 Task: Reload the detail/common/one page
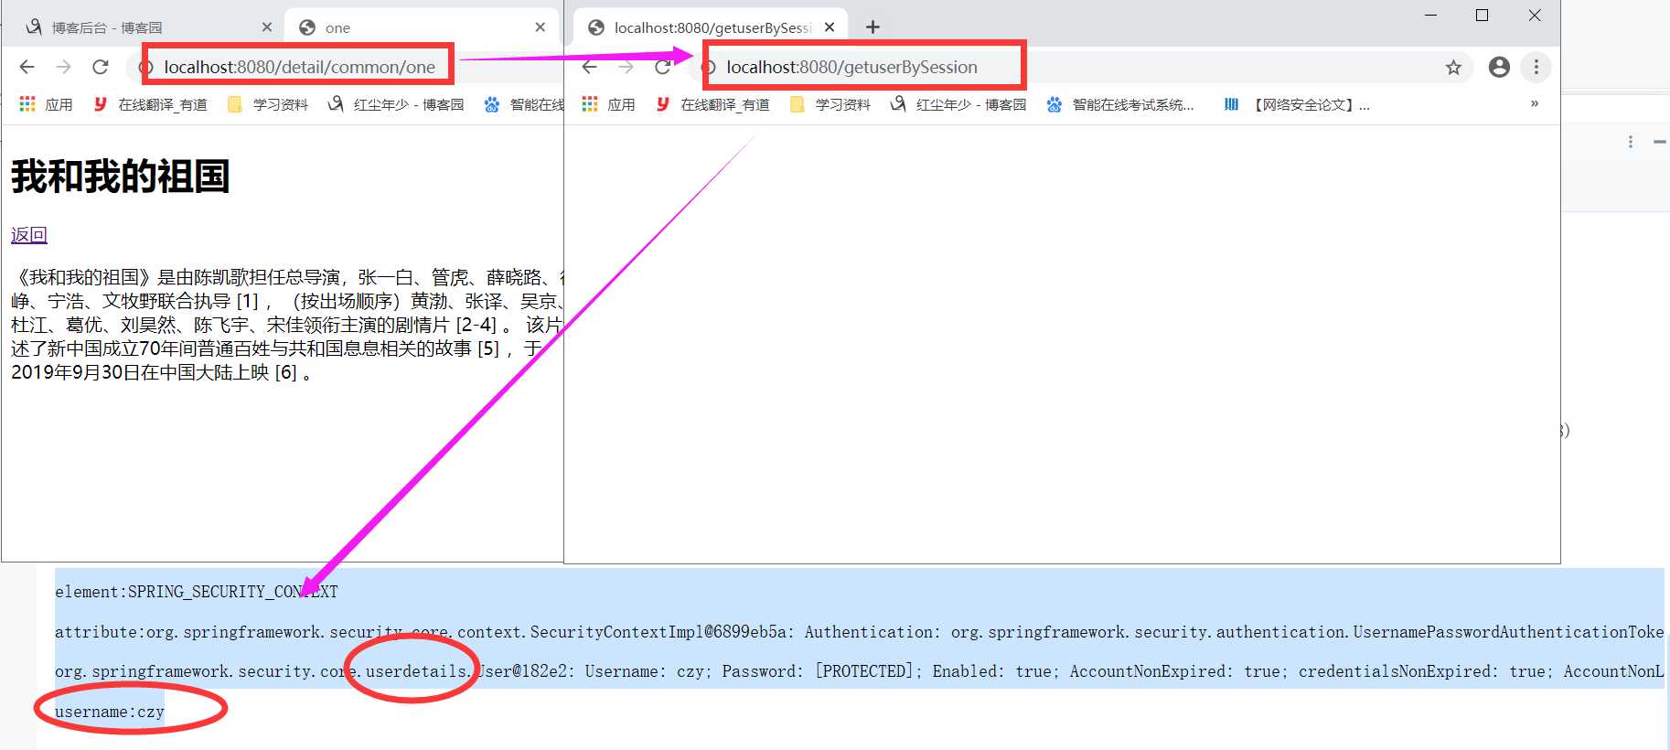coord(101,67)
